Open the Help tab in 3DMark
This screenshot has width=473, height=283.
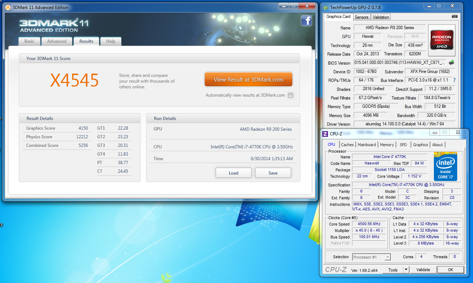[111, 41]
